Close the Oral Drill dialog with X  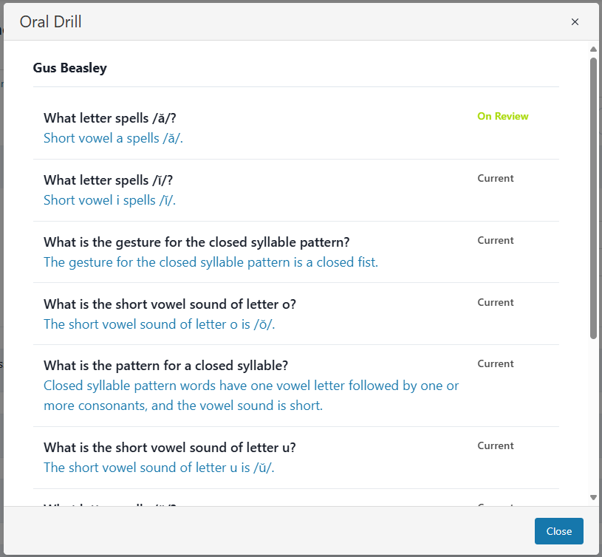575,22
